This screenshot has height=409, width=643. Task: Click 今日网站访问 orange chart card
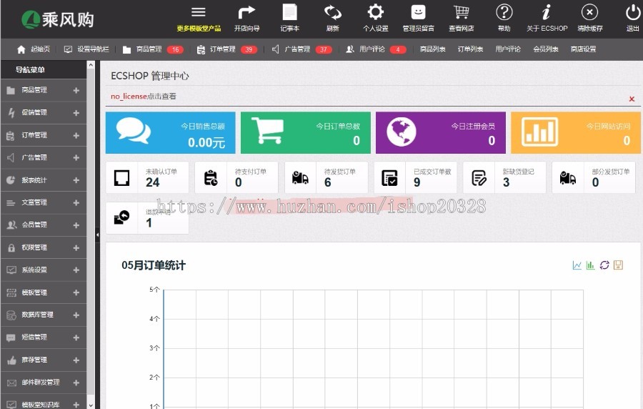coord(576,132)
